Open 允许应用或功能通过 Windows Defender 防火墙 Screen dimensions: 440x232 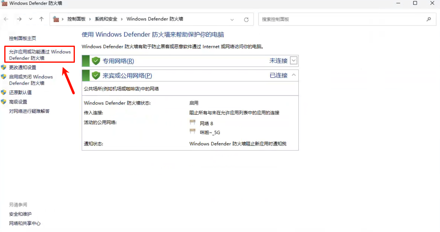40,55
